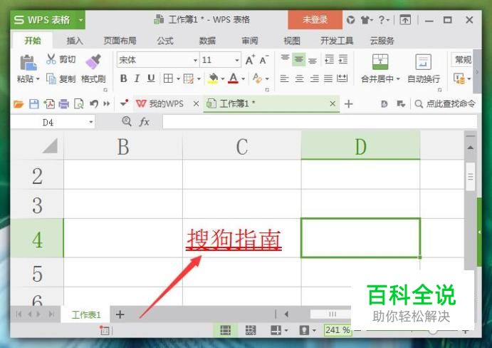Align text right horizontally
The height and width of the screenshot is (348, 492).
point(314,78)
